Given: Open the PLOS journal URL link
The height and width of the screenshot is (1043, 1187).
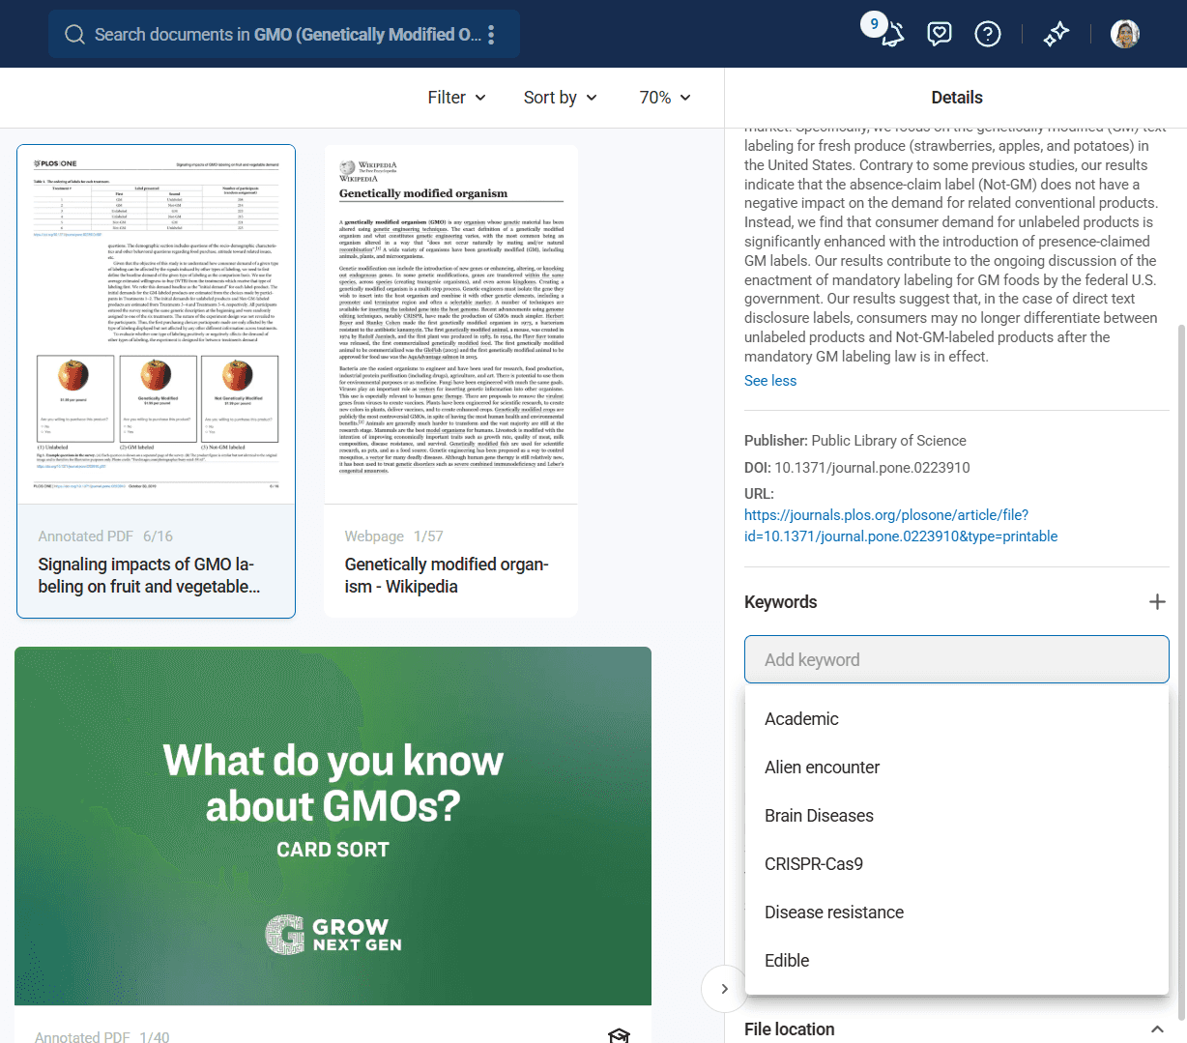Looking at the screenshot, I should (x=900, y=526).
